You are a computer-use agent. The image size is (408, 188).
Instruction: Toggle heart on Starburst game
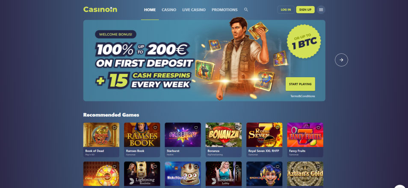[196, 127]
